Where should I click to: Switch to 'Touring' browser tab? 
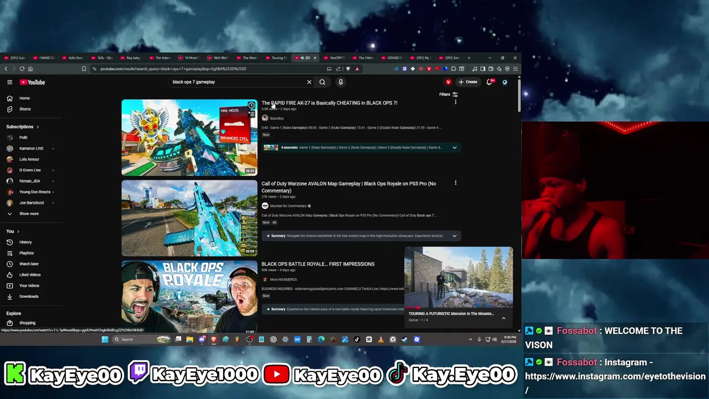278,58
